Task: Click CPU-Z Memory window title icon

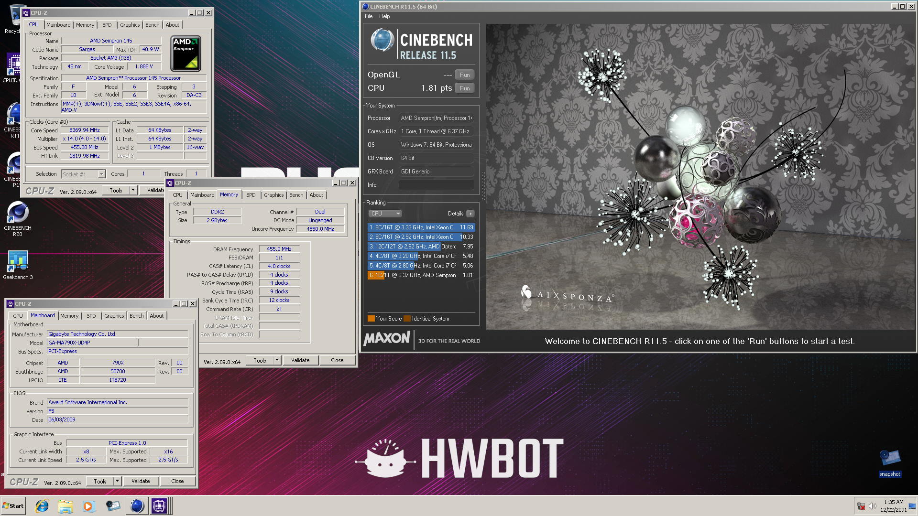Action: tap(170, 183)
